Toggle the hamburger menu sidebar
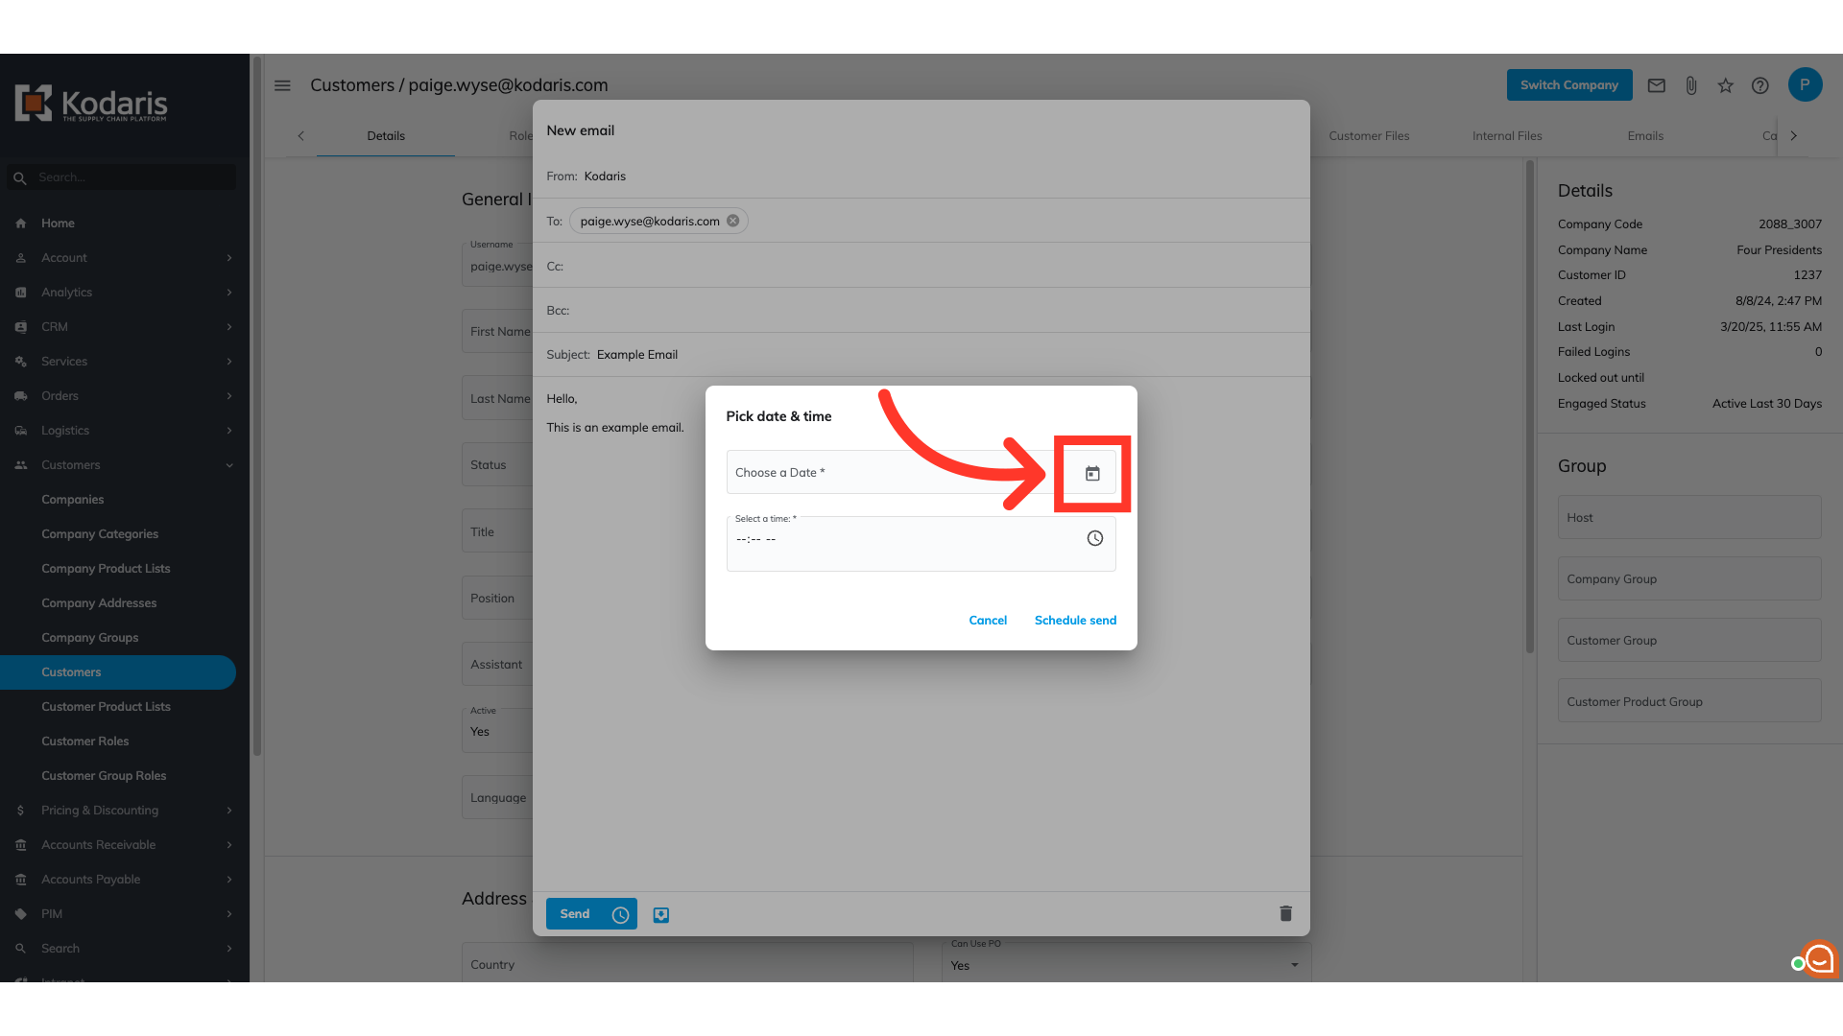The width and height of the screenshot is (1843, 1036). click(282, 85)
